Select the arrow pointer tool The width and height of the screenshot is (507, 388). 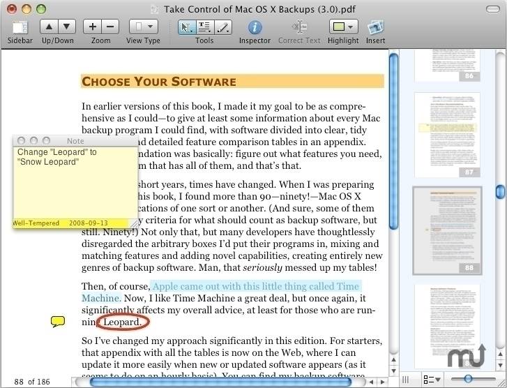coord(187,27)
